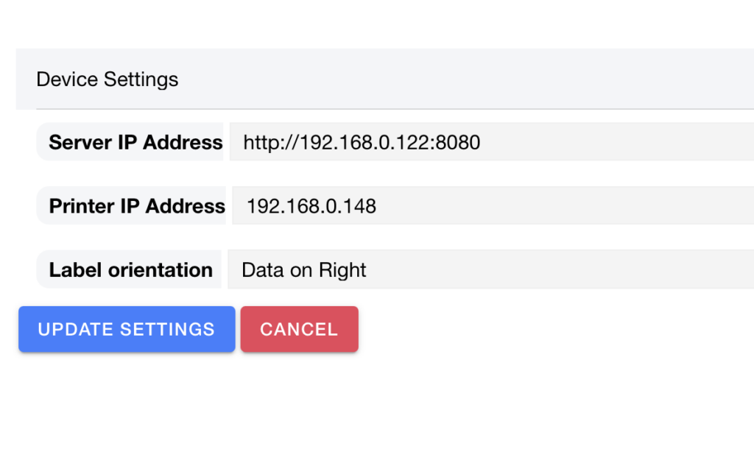The height and width of the screenshot is (449, 754).
Task: Click the Server IP Address label
Action: coord(135,142)
